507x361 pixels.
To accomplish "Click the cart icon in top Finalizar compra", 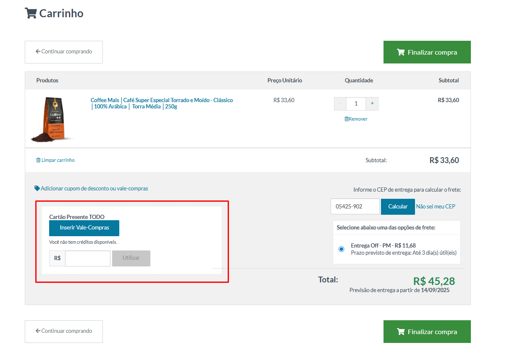I will (401, 53).
